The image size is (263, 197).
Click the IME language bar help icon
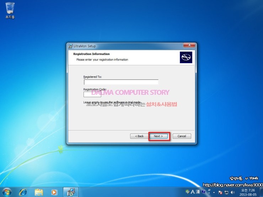[204, 192]
